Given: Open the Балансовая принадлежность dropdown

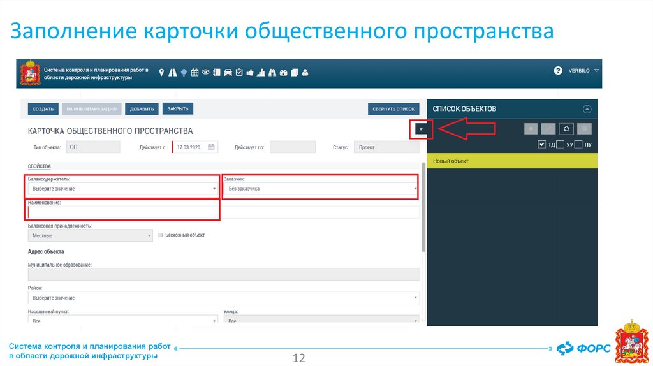Looking at the screenshot, I should (x=90, y=235).
